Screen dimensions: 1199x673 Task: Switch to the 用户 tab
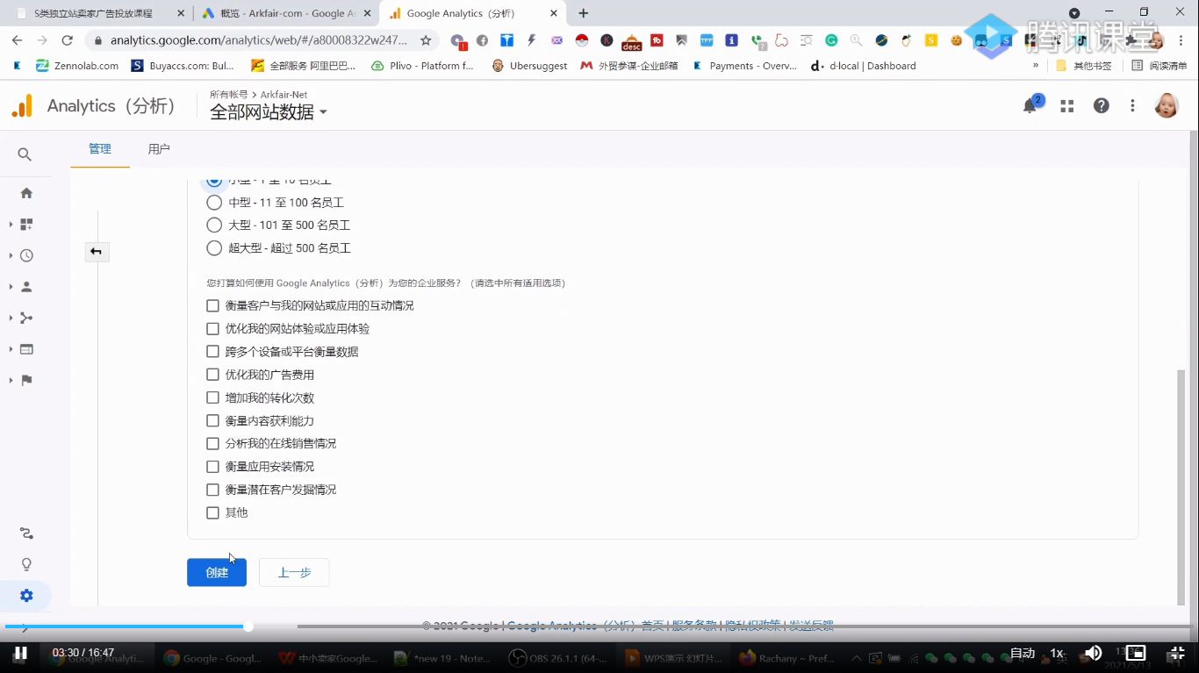159,148
